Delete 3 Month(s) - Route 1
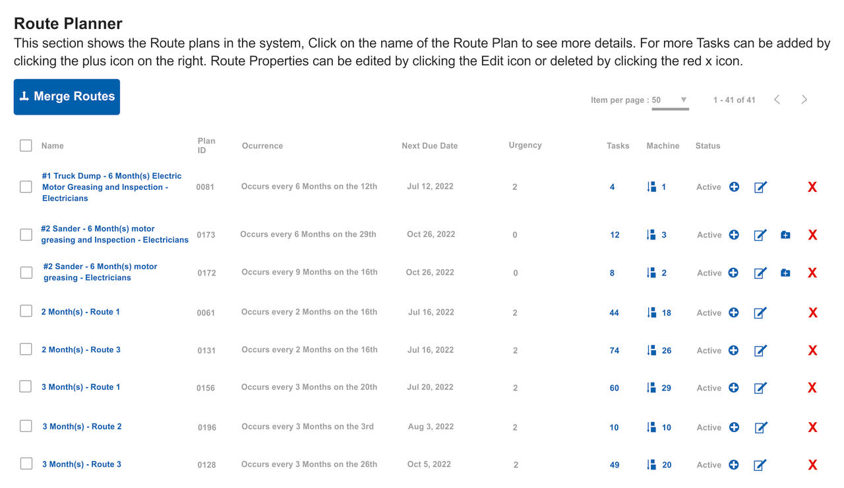Screen dimensions: 844x488 (x=812, y=388)
